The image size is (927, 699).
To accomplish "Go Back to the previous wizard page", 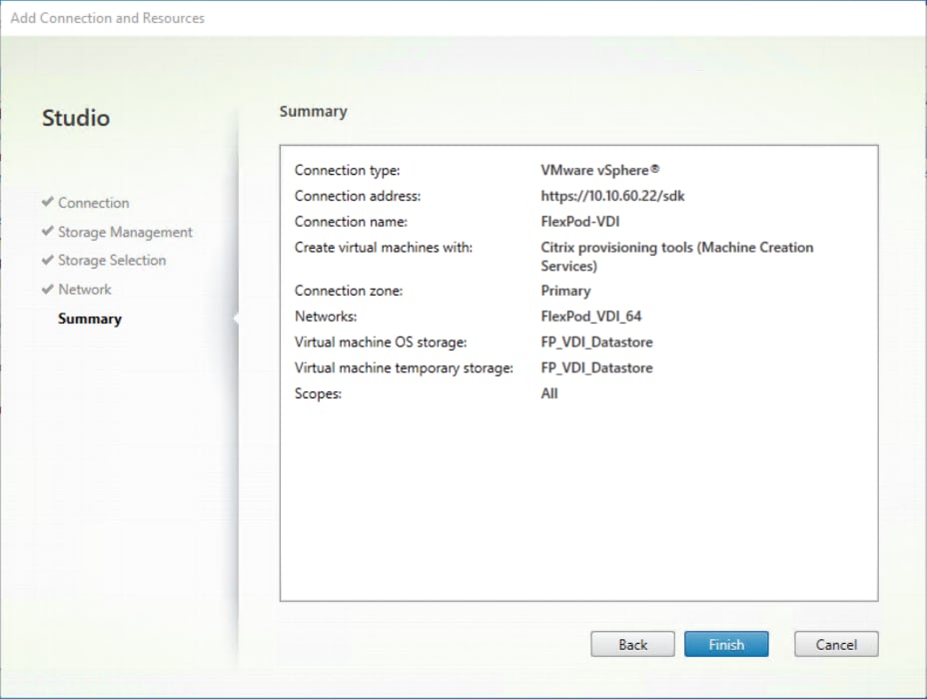I will (632, 644).
